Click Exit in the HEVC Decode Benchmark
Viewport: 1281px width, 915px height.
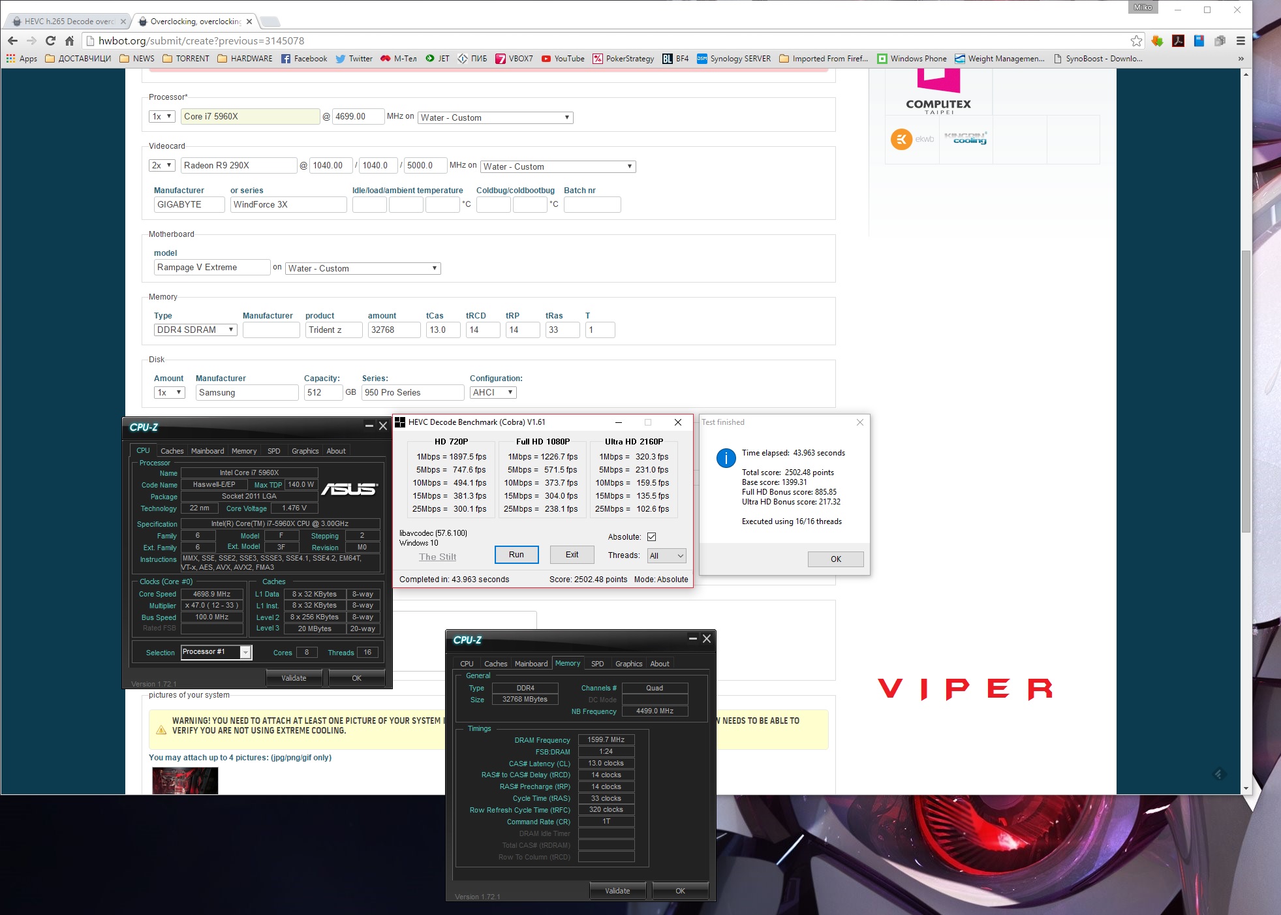(x=572, y=555)
